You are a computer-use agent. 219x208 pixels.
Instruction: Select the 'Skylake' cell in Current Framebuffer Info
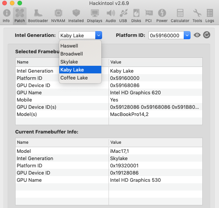[156, 159]
